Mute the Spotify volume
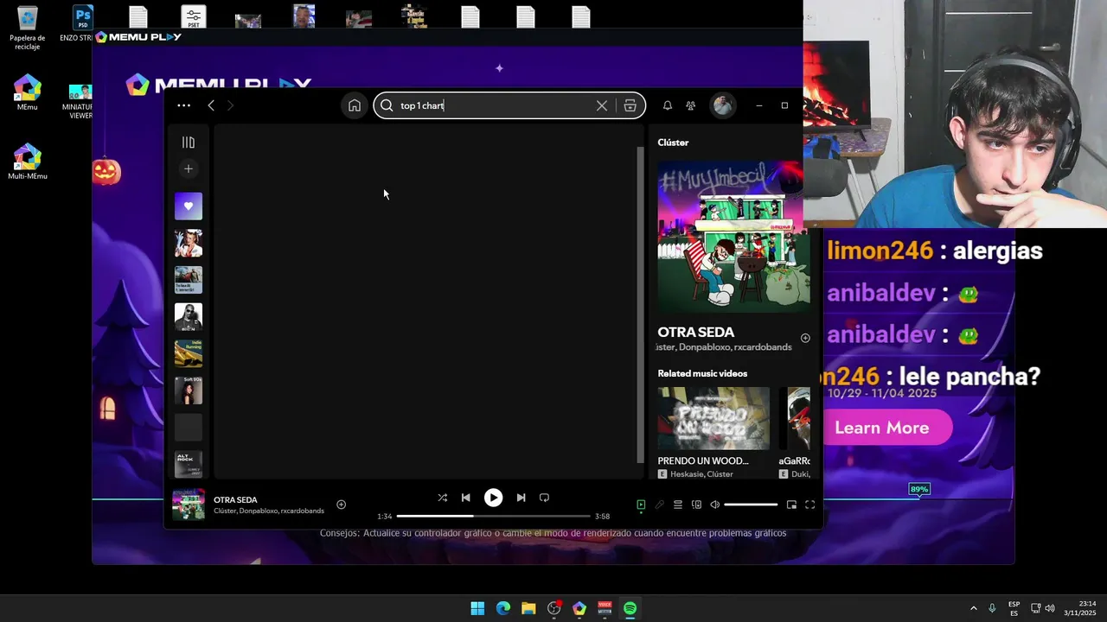The image size is (1107, 622). pos(715,505)
